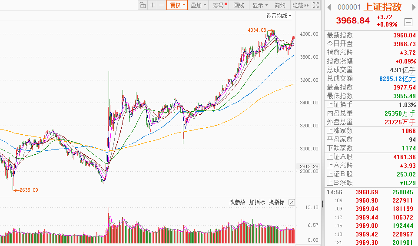Zoom out chart with minus icon
418x246 pixels.
[161, 5]
